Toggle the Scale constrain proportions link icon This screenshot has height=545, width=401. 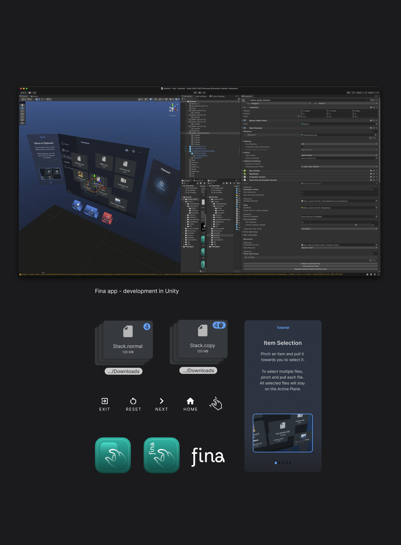point(299,117)
